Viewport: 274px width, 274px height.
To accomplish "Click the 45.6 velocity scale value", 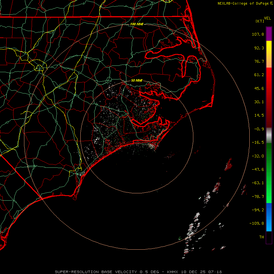I will (x=259, y=88).
